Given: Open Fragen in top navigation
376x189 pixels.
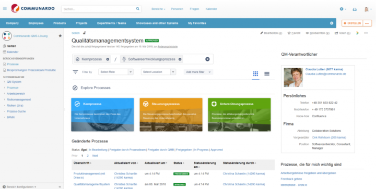Looking at the screenshot, I should click(x=194, y=9).
